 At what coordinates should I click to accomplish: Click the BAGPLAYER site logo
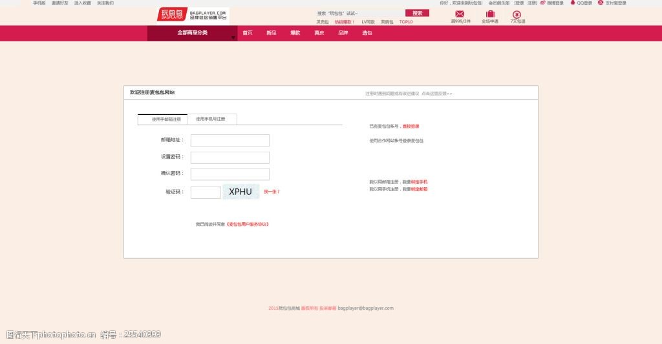click(x=192, y=15)
